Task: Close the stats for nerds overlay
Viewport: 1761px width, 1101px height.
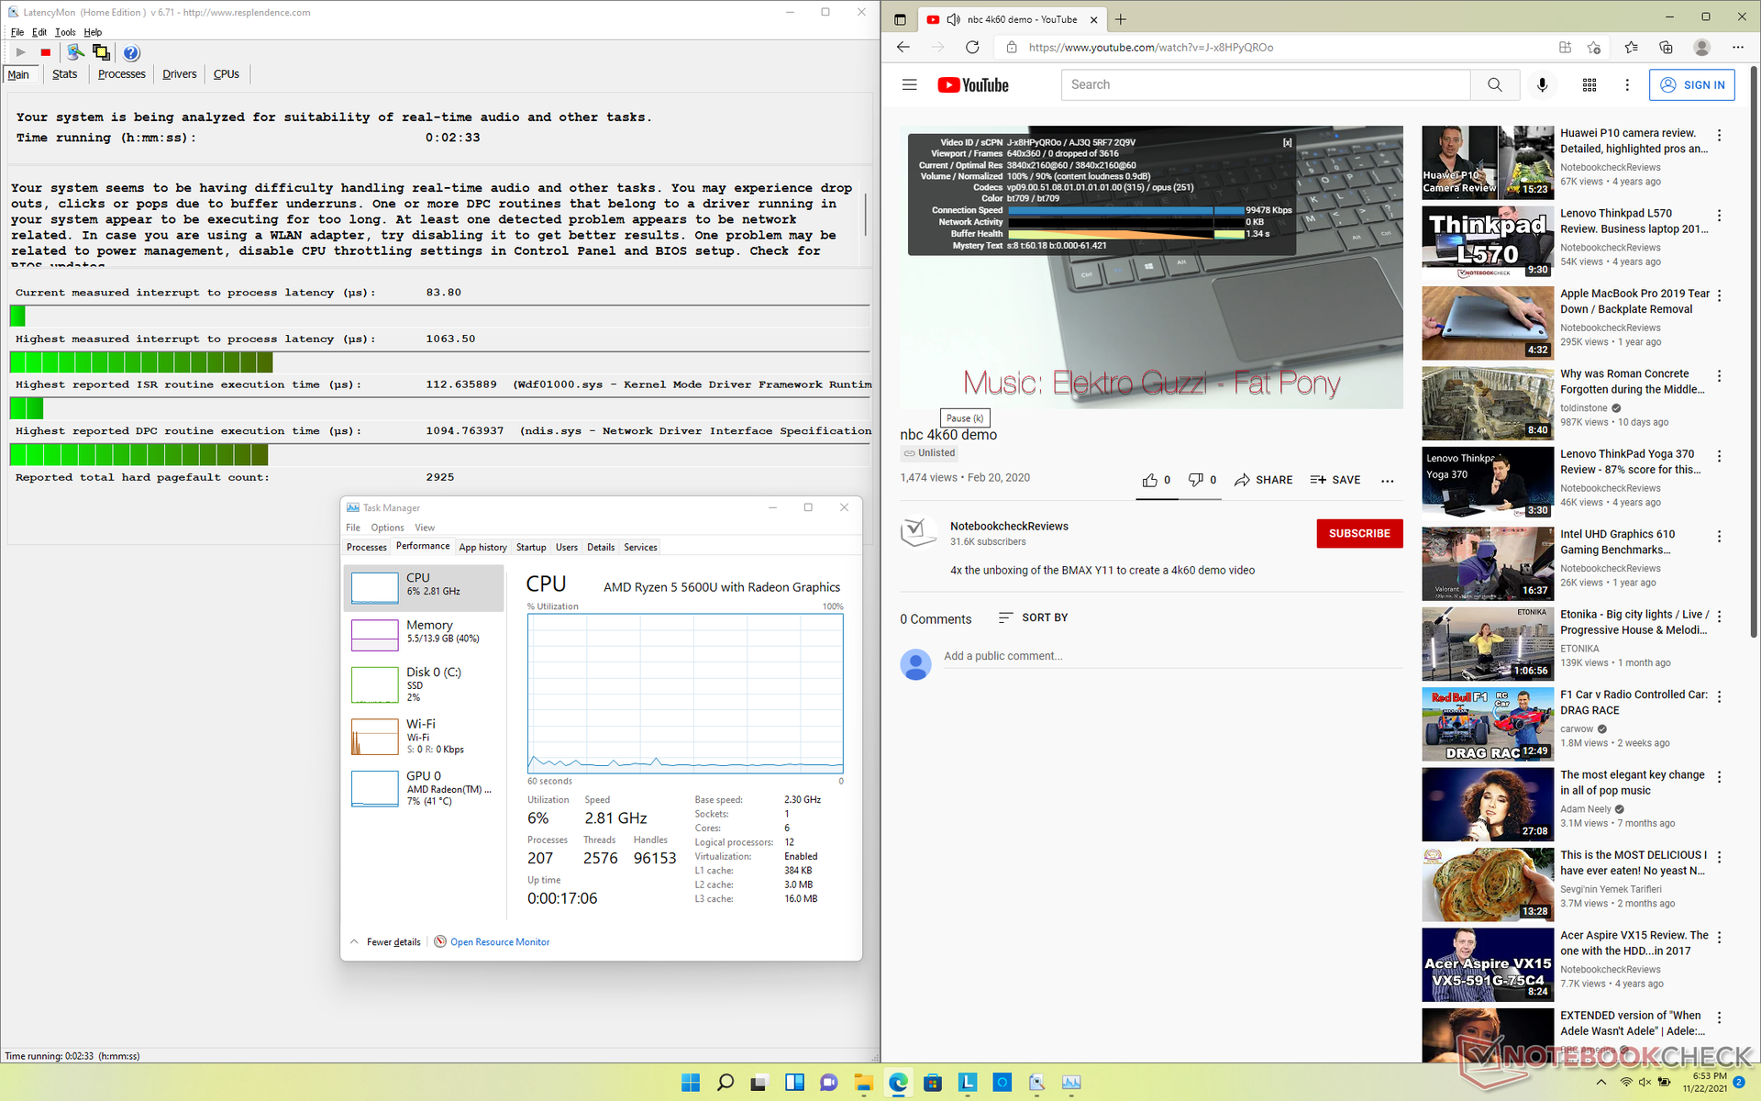Action: 1287,142
